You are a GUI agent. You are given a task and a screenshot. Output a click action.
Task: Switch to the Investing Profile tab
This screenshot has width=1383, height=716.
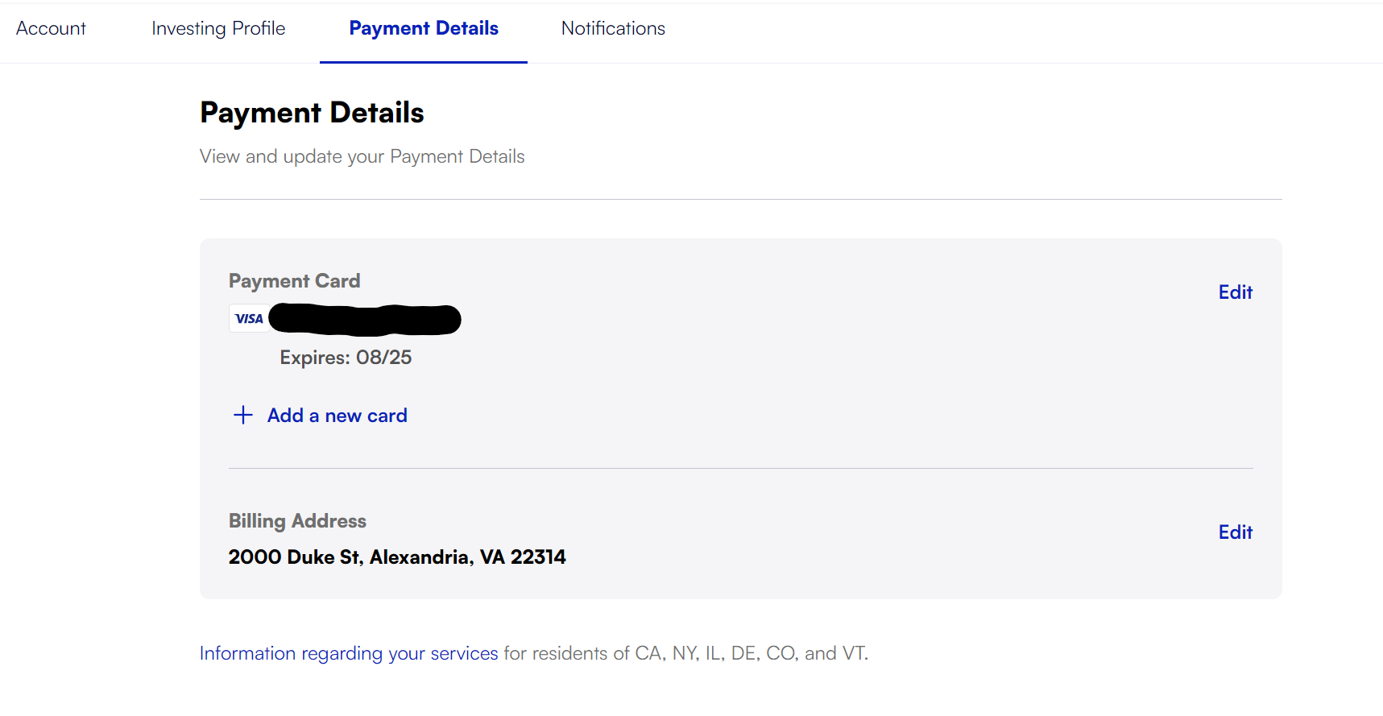[x=218, y=28]
